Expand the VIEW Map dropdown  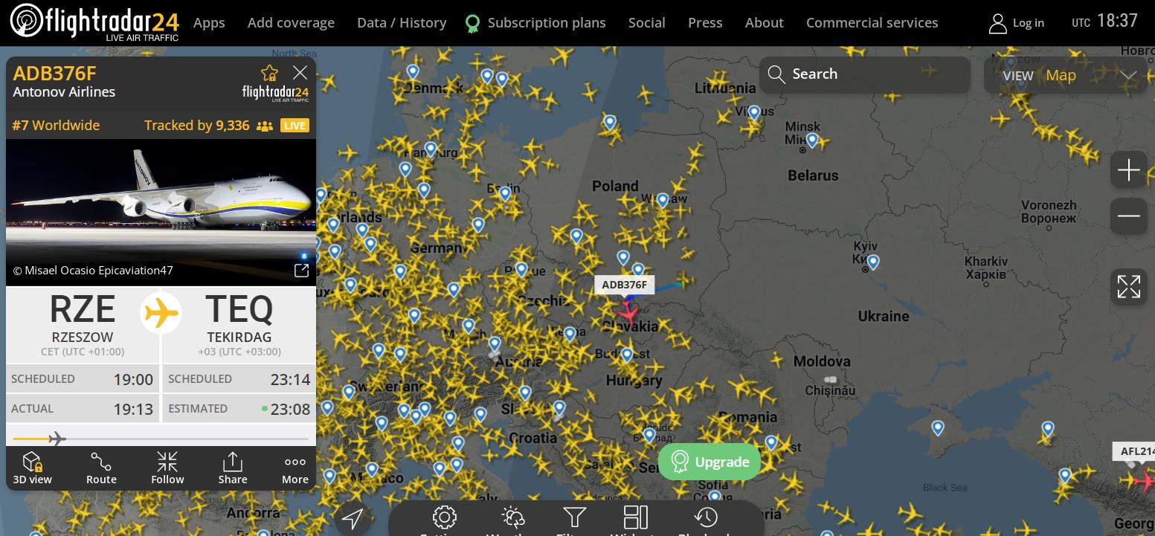point(1067,75)
